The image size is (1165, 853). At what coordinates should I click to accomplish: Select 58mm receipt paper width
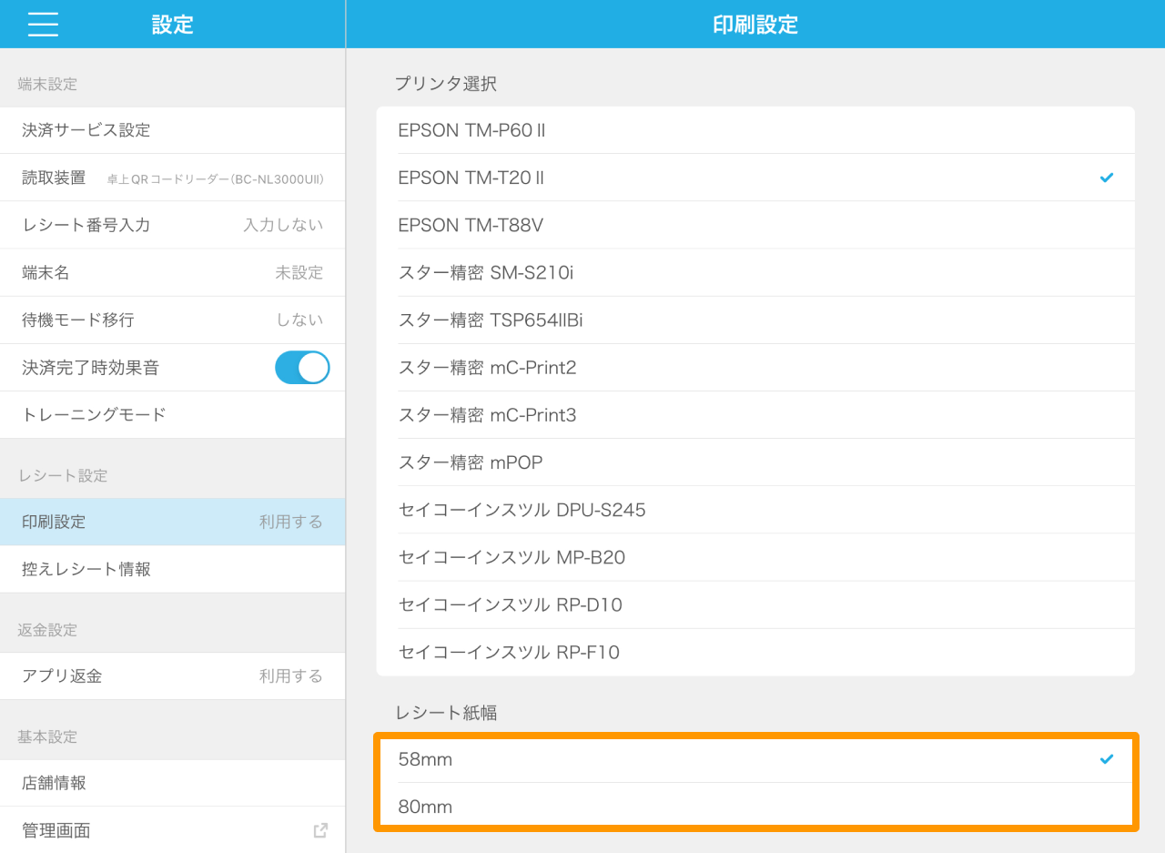point(755,759)
